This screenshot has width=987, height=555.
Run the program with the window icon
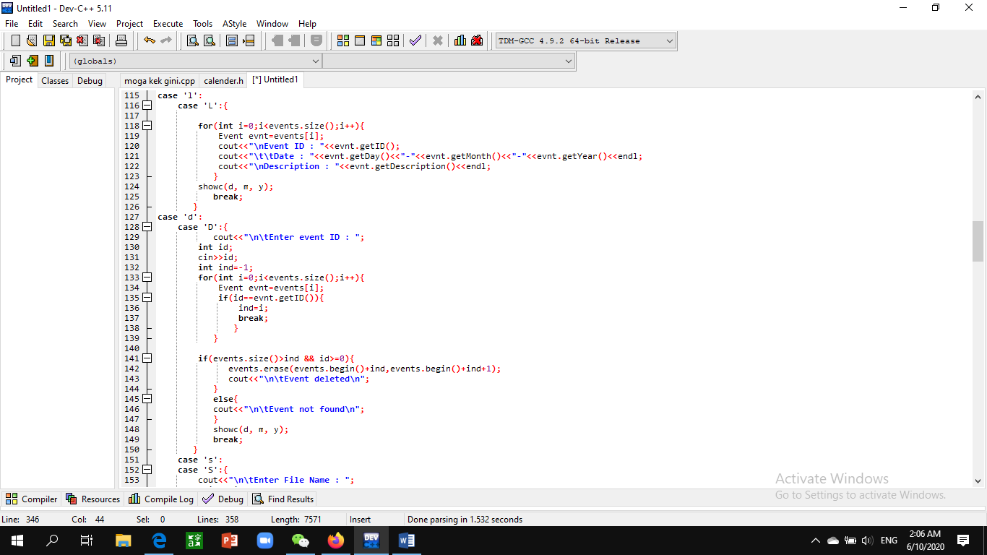point(360,40)
